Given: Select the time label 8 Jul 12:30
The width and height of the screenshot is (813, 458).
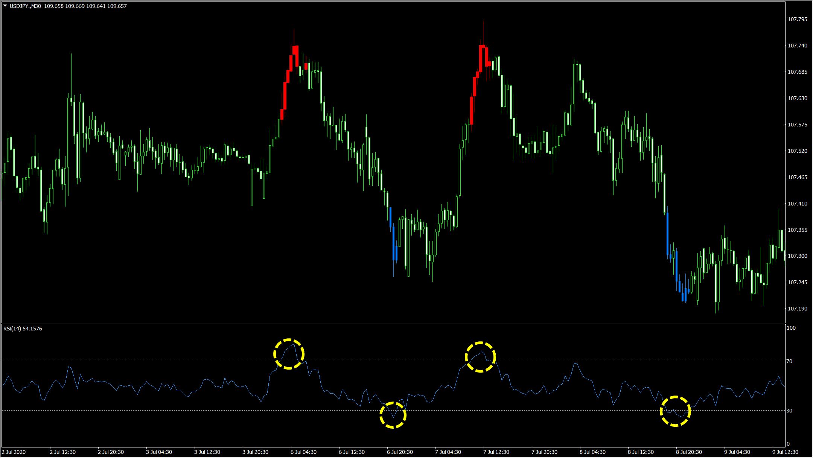Looking at the screenshot, I should click(641, 452).
